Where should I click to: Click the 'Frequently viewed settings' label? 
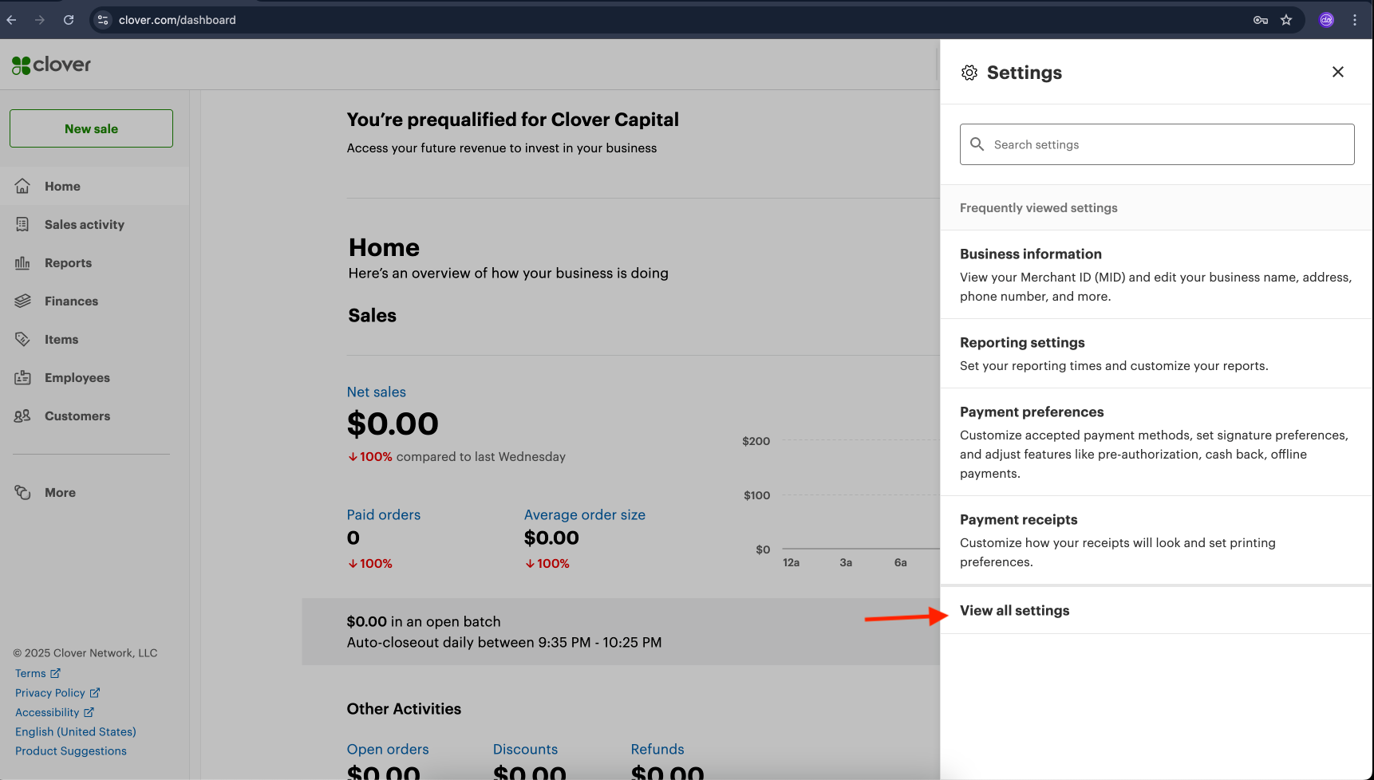tap(1038, 207)
